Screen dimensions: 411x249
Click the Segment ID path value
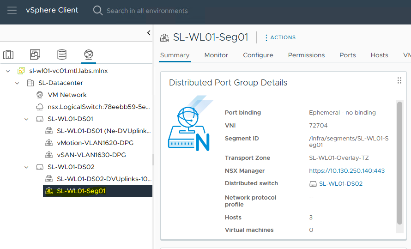pos(349,142)
